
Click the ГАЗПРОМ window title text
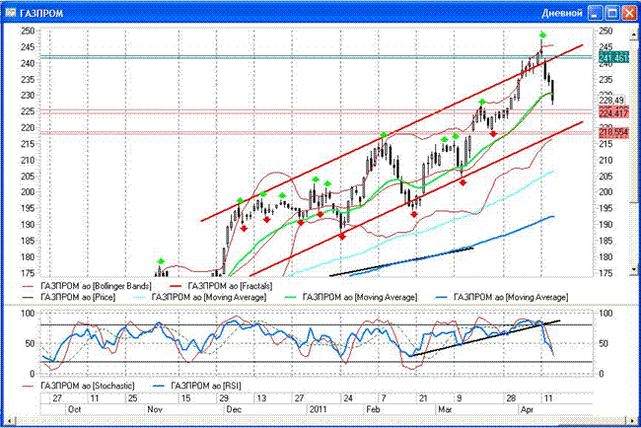(x=41, y=14)
